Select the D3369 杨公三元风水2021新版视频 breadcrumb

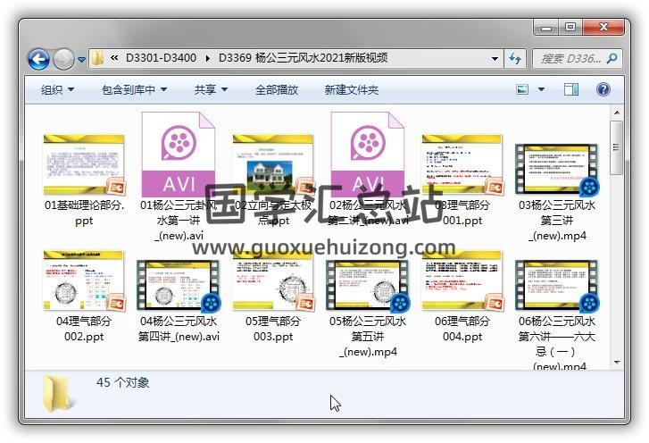point(303,58)
